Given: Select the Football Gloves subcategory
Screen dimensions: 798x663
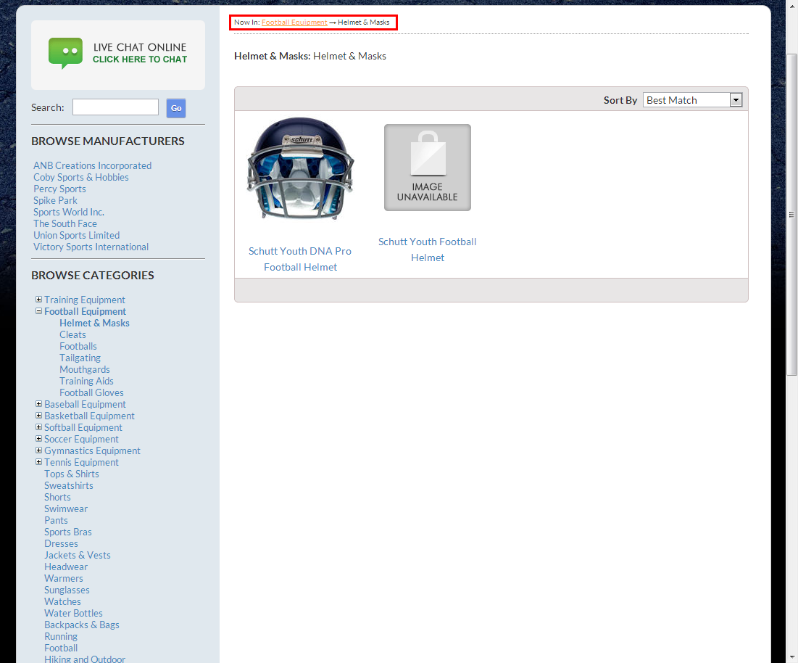Looking at the screenshot, I should [91, 393].
